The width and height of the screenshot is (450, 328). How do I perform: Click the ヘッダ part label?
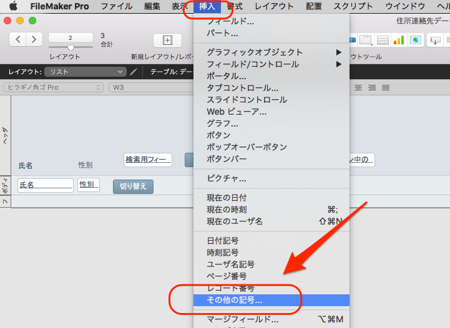coord(5,135)
